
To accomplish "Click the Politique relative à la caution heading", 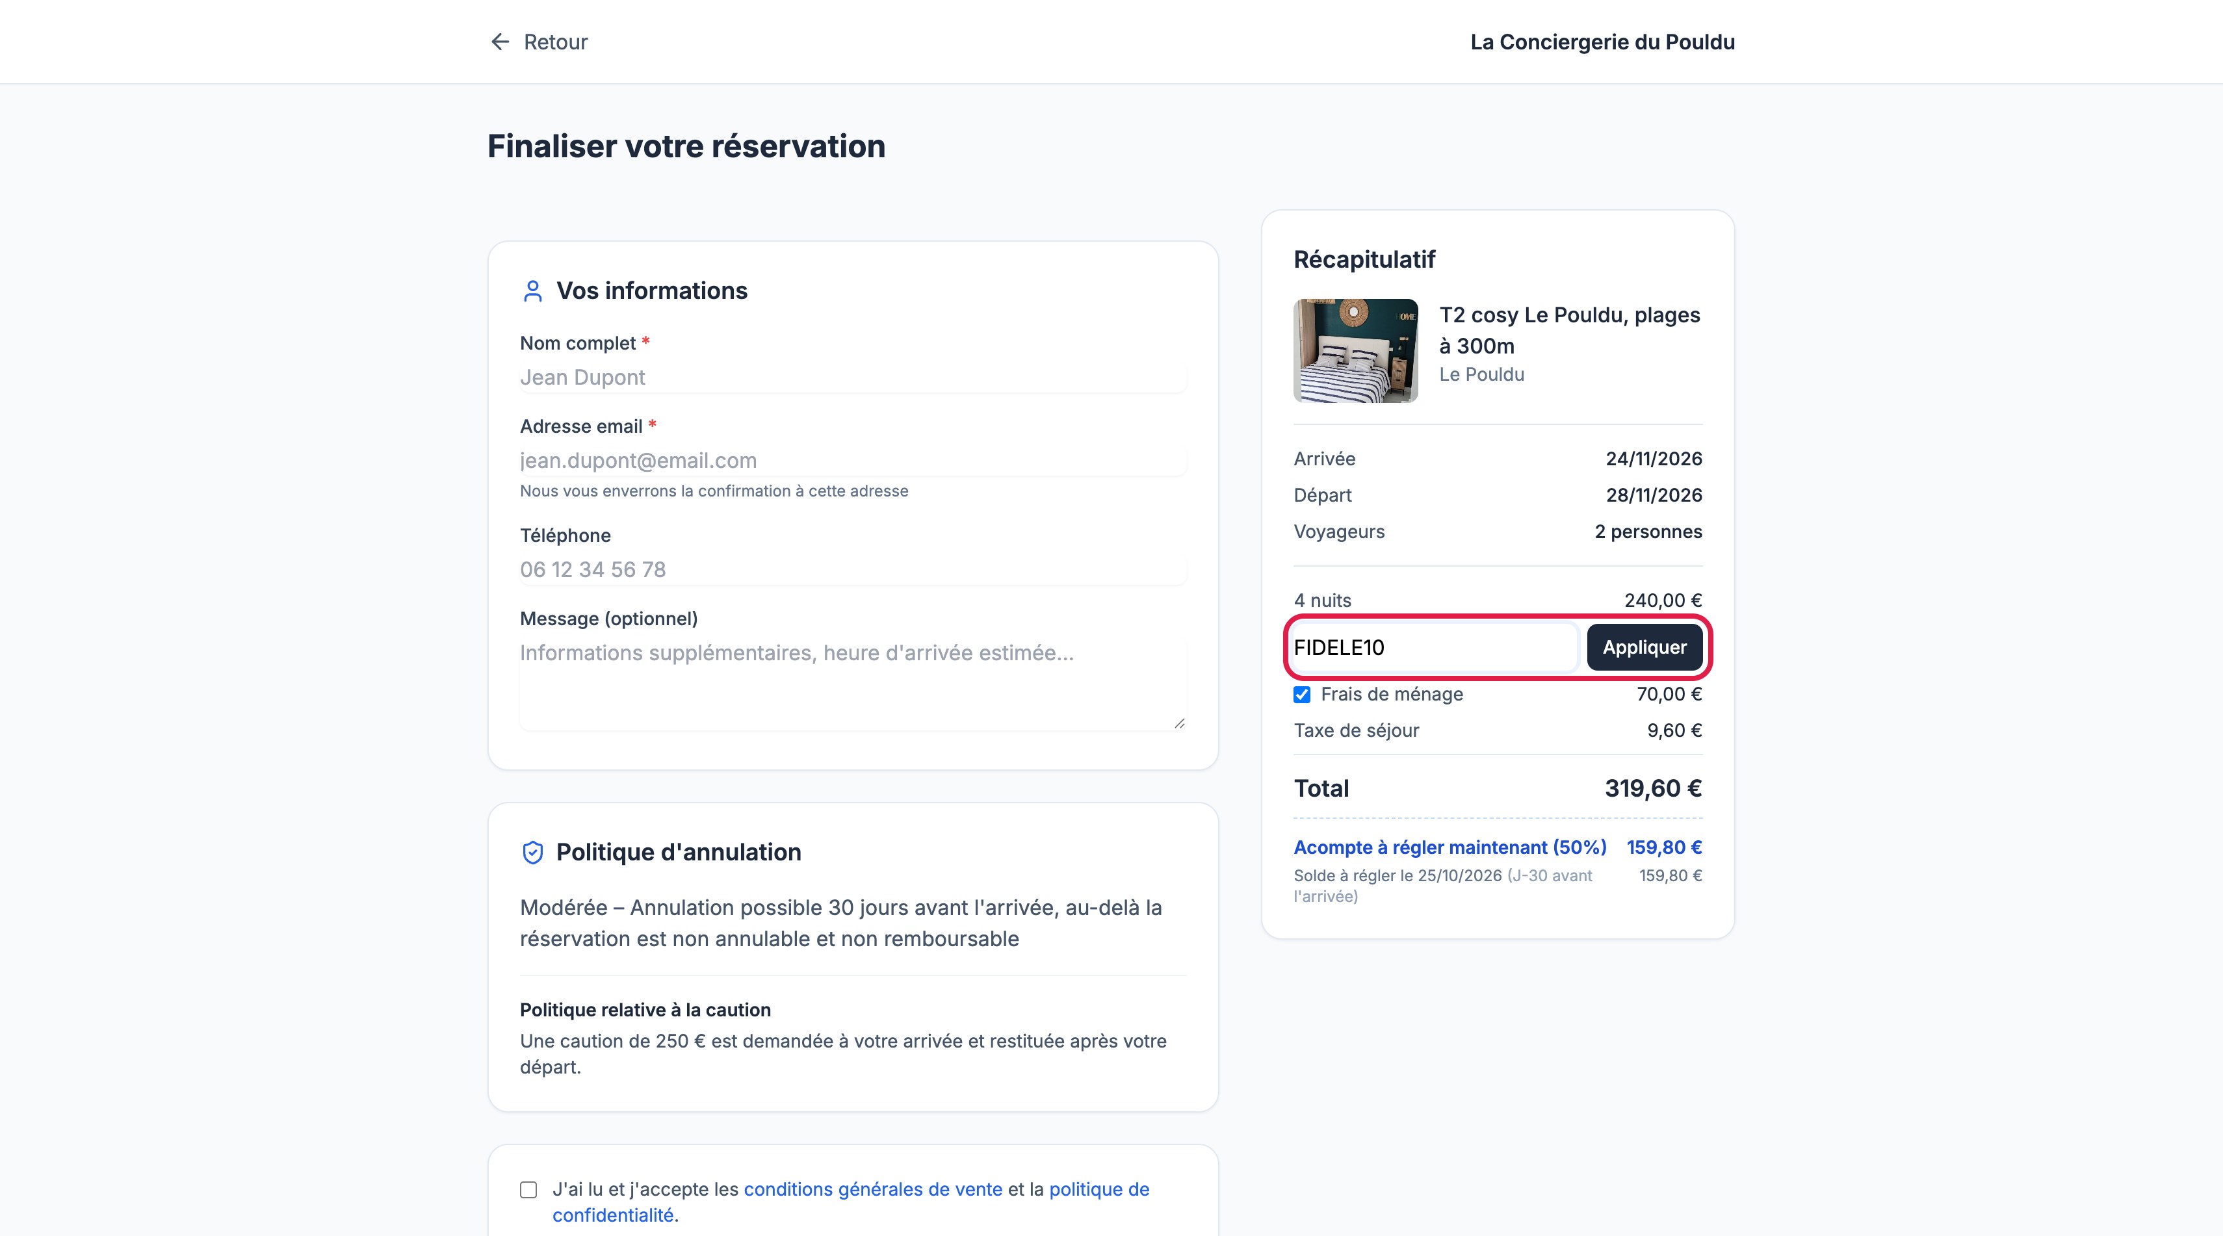I will click(x=645, y=1010).
